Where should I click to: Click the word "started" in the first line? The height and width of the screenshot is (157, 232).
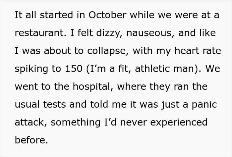click(56, 15)
